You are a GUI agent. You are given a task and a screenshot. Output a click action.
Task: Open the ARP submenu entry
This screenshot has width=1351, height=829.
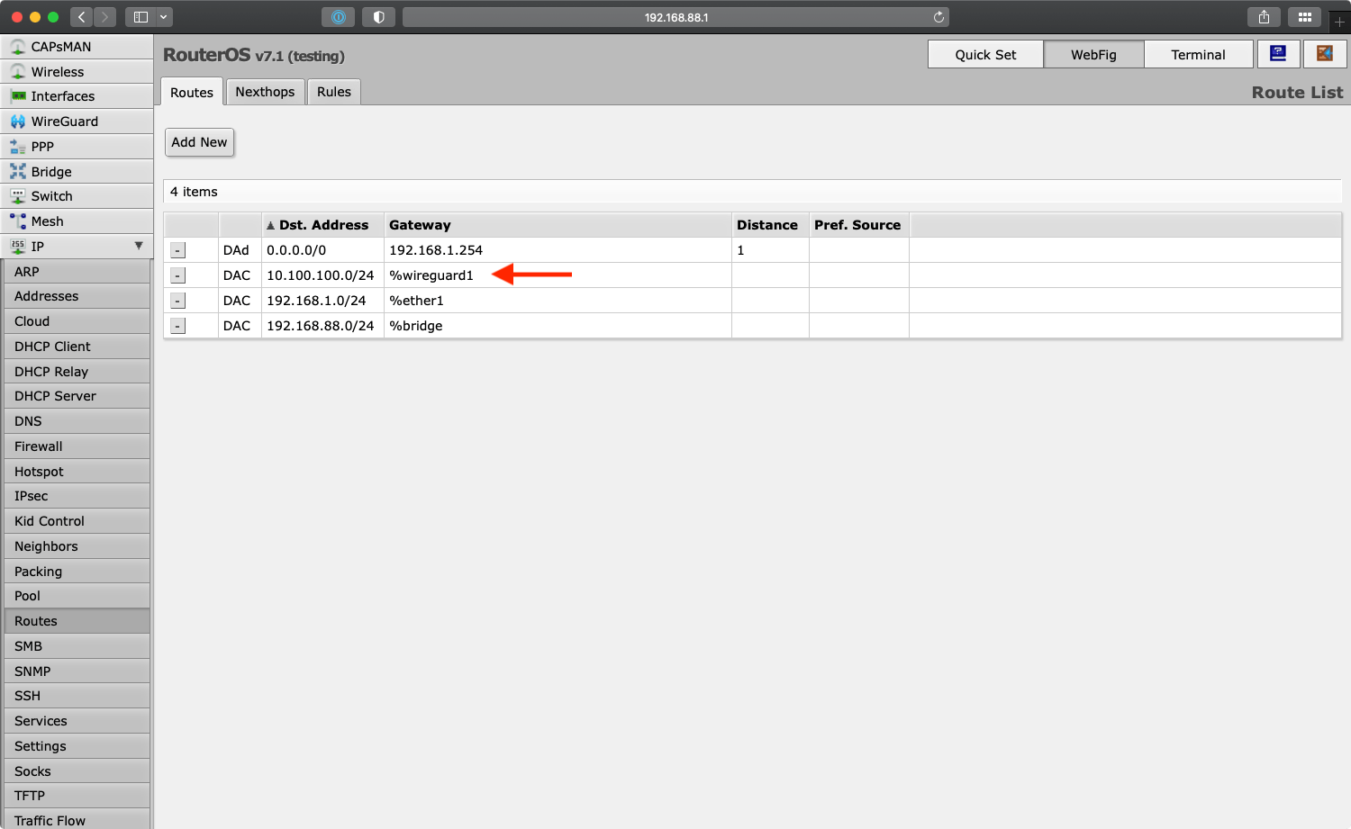click(x=77, y=272)
